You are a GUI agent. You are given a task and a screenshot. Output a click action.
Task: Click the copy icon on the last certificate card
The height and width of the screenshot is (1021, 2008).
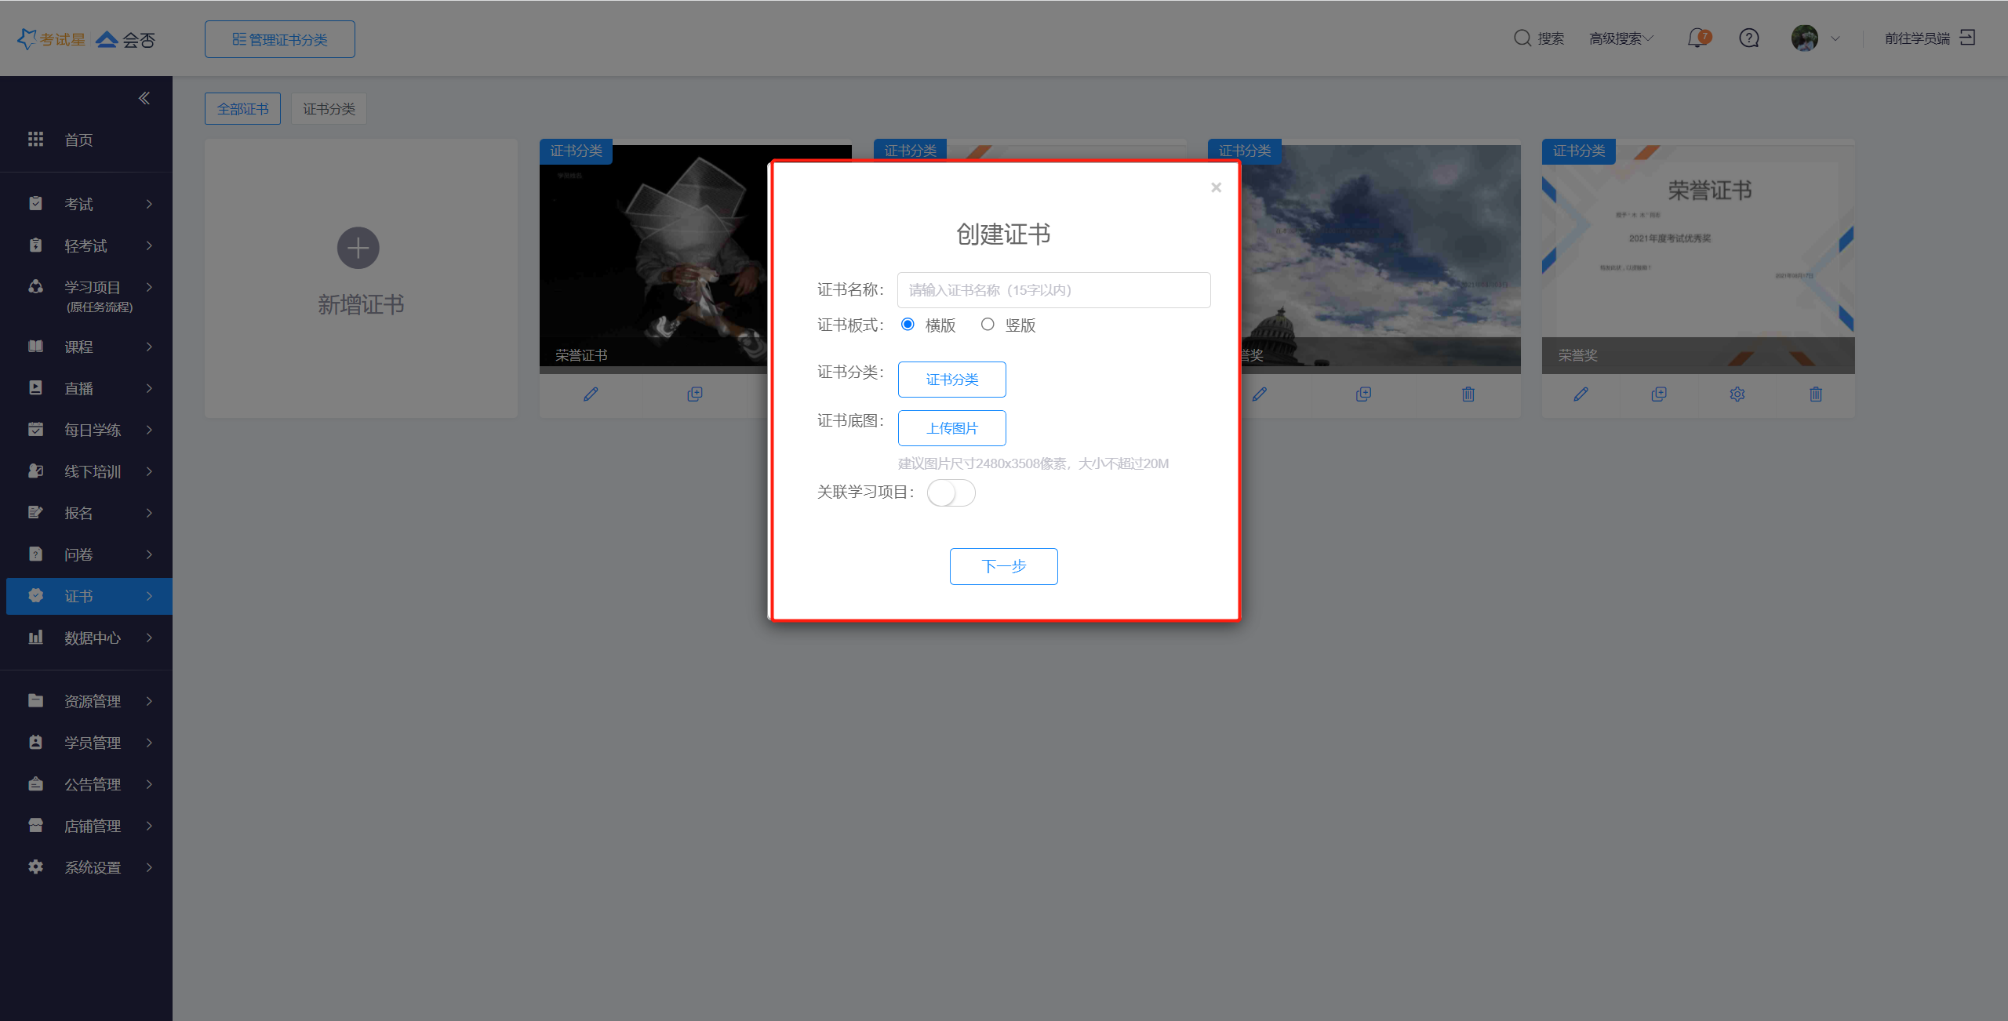[1658, 394]
